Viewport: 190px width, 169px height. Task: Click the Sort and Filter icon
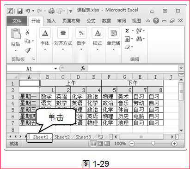click(139, 31)
